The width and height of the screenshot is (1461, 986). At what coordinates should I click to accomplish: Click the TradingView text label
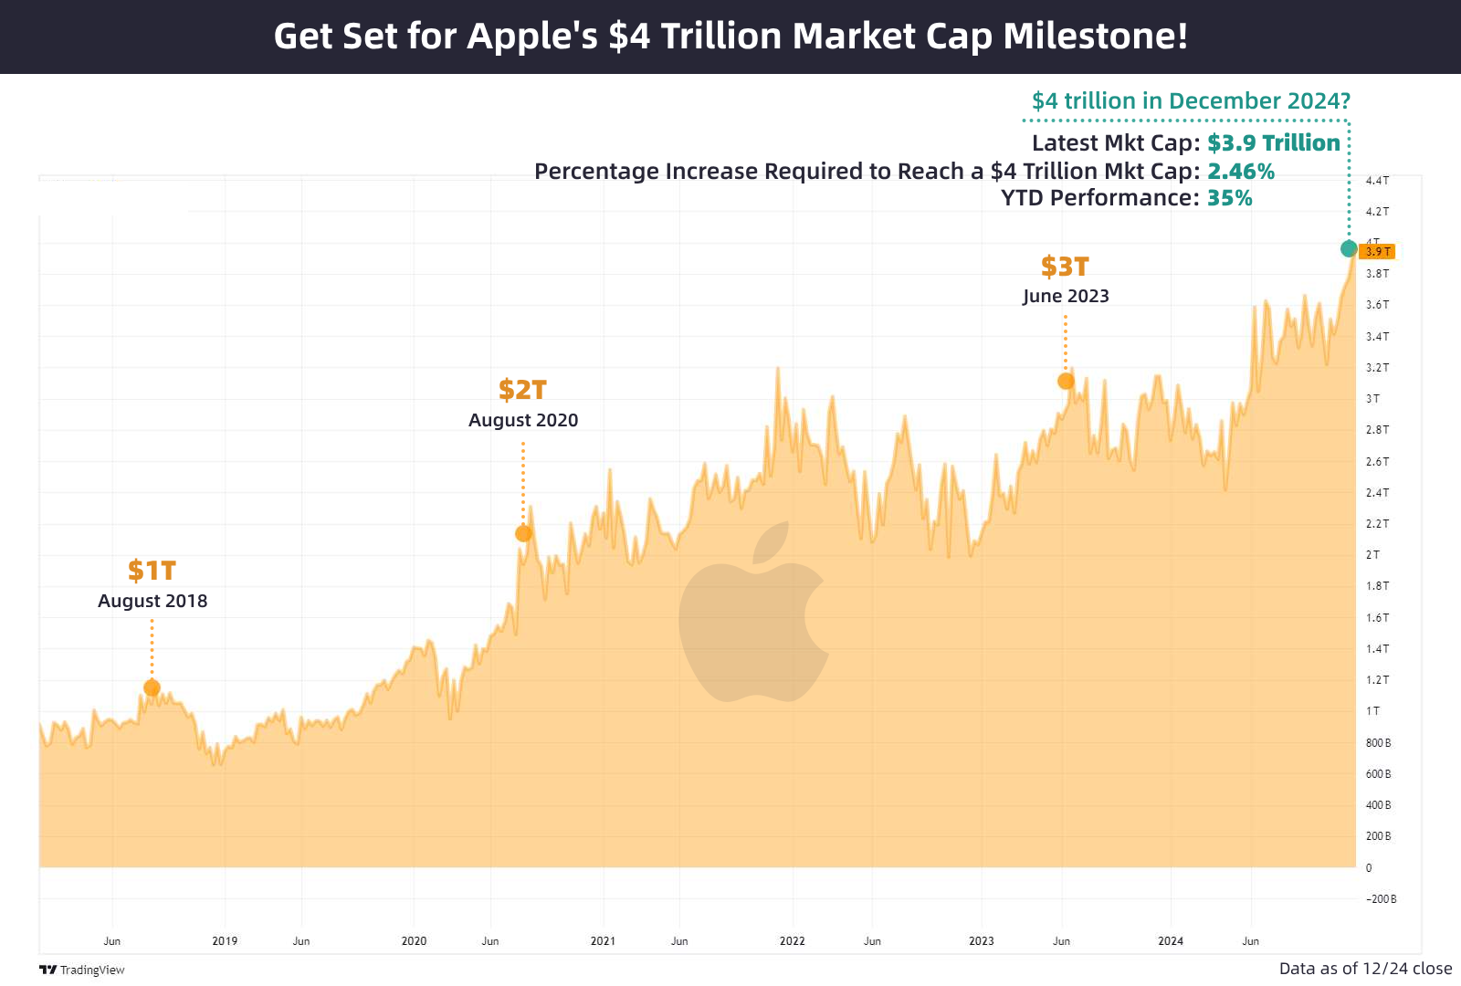tap(92, 970)
